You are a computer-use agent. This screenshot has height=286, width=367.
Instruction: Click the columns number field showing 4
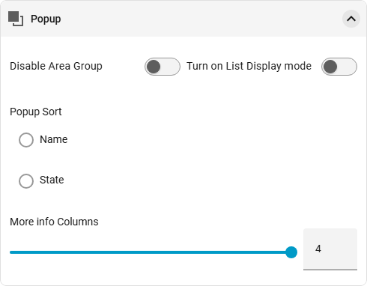(330, 249)
